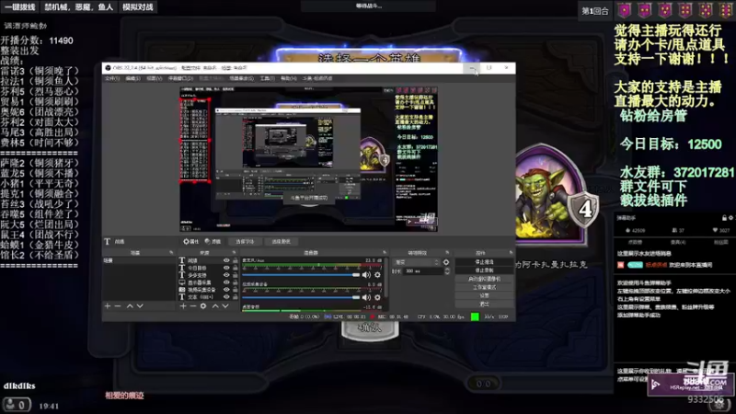Click transition duration 300 ms input field
This screenshot has height=414, width=736.
(422, 271)
